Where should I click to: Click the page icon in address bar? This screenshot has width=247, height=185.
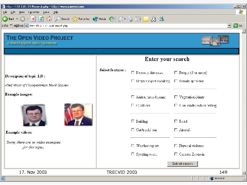pos(27,25)
